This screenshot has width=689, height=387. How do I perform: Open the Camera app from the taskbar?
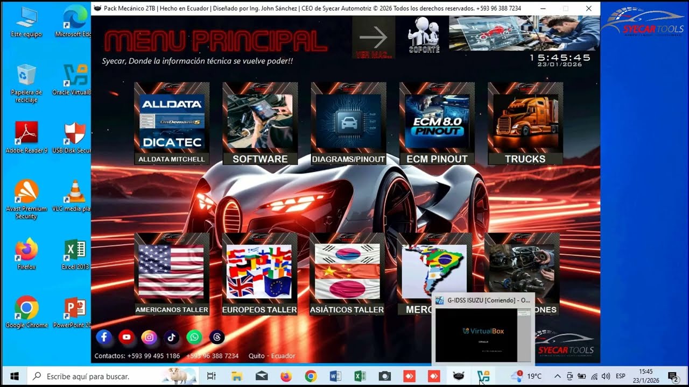(384, 376)
